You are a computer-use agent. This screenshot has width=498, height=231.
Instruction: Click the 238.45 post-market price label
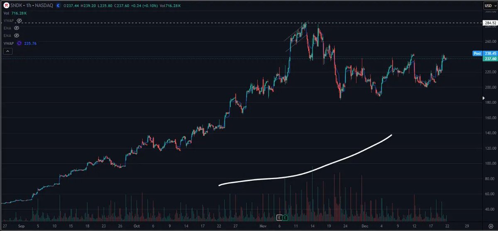(490, 54)
